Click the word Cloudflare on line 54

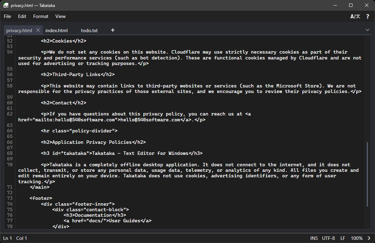185,52
